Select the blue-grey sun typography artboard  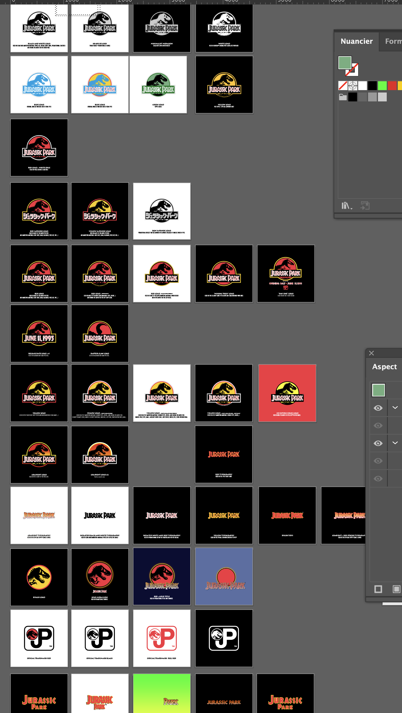click(x=224, y=576)
